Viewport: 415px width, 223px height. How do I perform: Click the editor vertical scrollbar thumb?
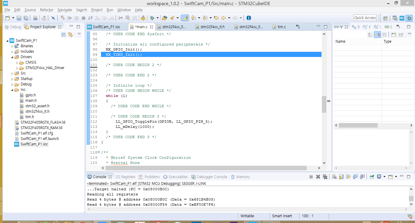(x=324, y=105)
